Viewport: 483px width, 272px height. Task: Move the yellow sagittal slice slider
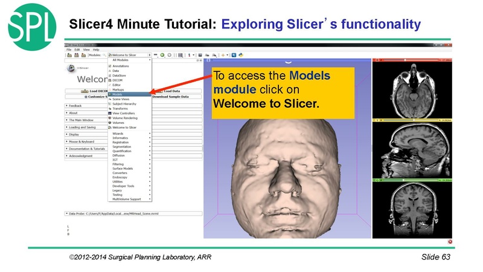pyautogui.click(x=414, y=120)
